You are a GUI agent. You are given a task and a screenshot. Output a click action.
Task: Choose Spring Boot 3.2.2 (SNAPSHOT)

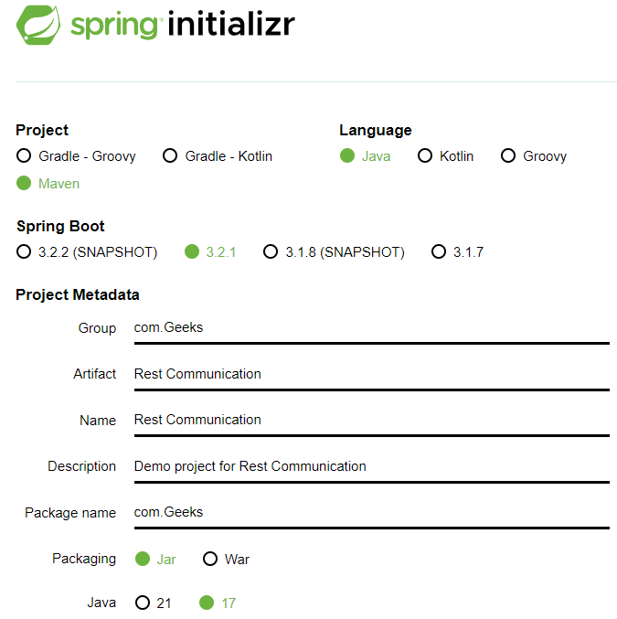(x=24, y=251)
